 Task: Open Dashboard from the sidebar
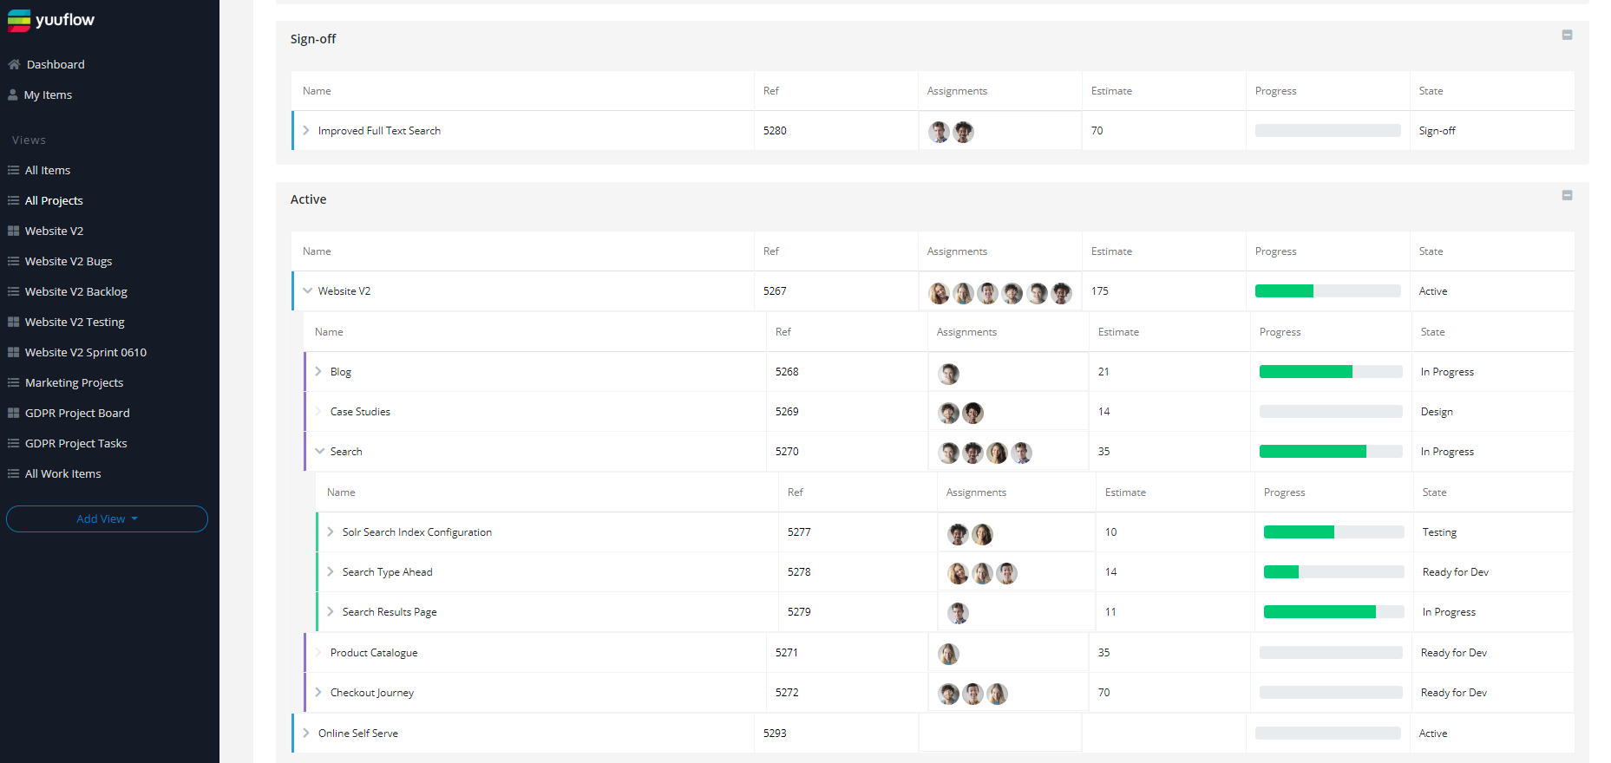coord(56,64)
